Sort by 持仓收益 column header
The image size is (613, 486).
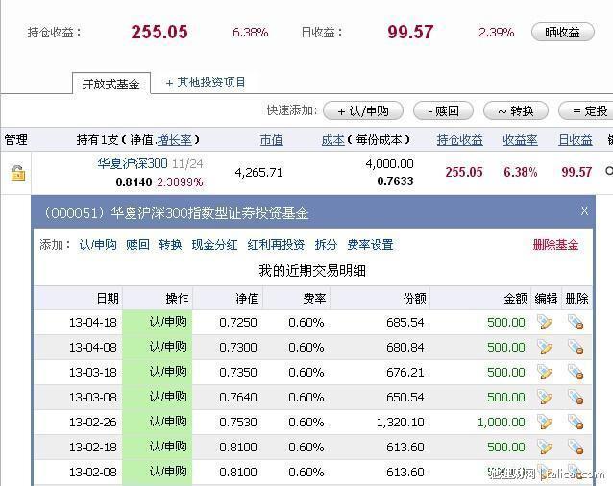[459, 140]
